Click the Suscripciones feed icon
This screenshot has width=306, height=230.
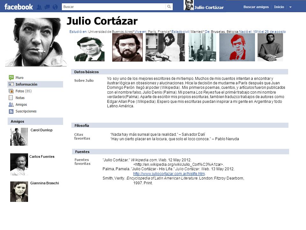coord(11,111)
